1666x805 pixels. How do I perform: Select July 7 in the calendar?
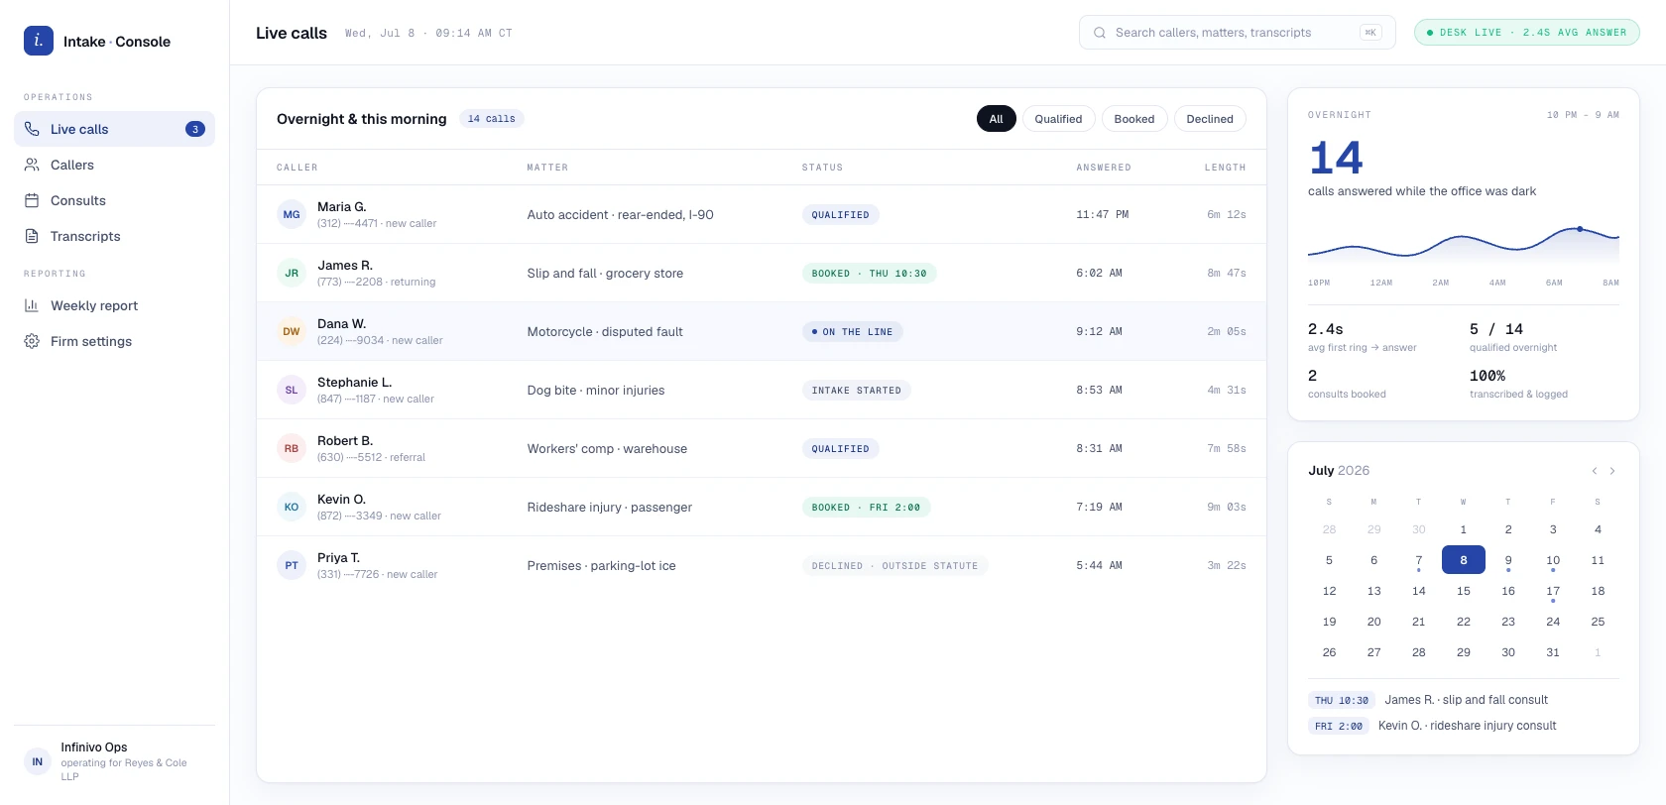[1419, 560]
